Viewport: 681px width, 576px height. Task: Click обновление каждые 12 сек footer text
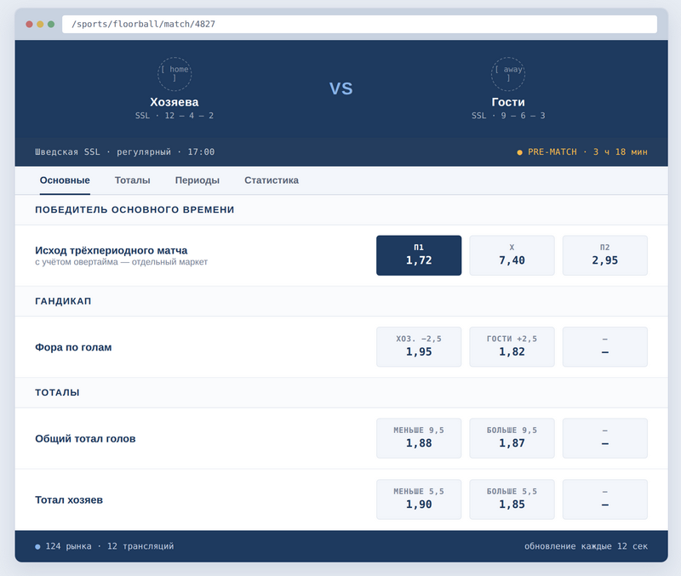tap(586, 546)
